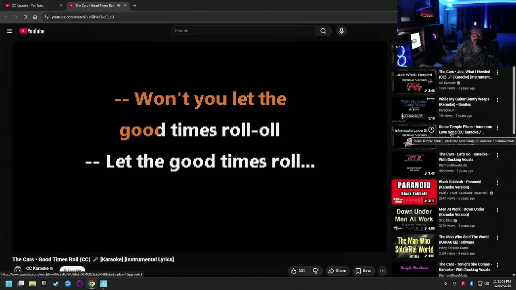This screenshot has height=290, width=516.
Task: Open the YouTube hamburger guide menu
Action: click(x=10, y=31)
